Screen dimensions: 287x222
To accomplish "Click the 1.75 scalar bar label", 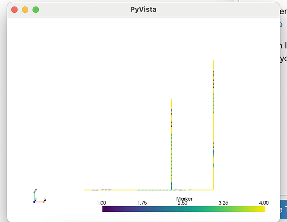I will [142, 203].
